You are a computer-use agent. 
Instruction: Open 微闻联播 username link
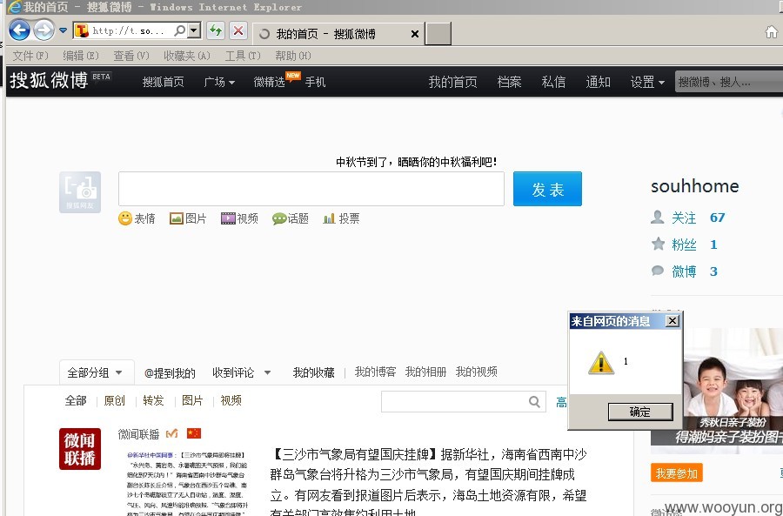(138, 434)
